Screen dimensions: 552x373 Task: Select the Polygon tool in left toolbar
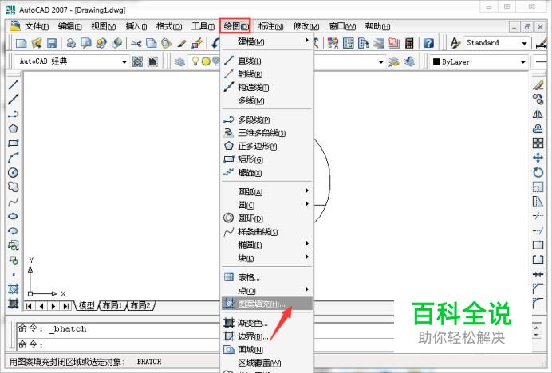pos(13,128)
